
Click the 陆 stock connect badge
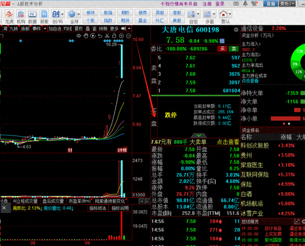pos(222,41)
